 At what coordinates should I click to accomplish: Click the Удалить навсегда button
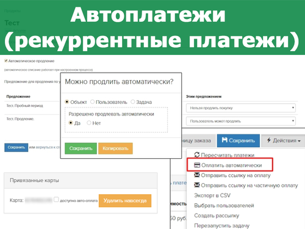point(125,201)
